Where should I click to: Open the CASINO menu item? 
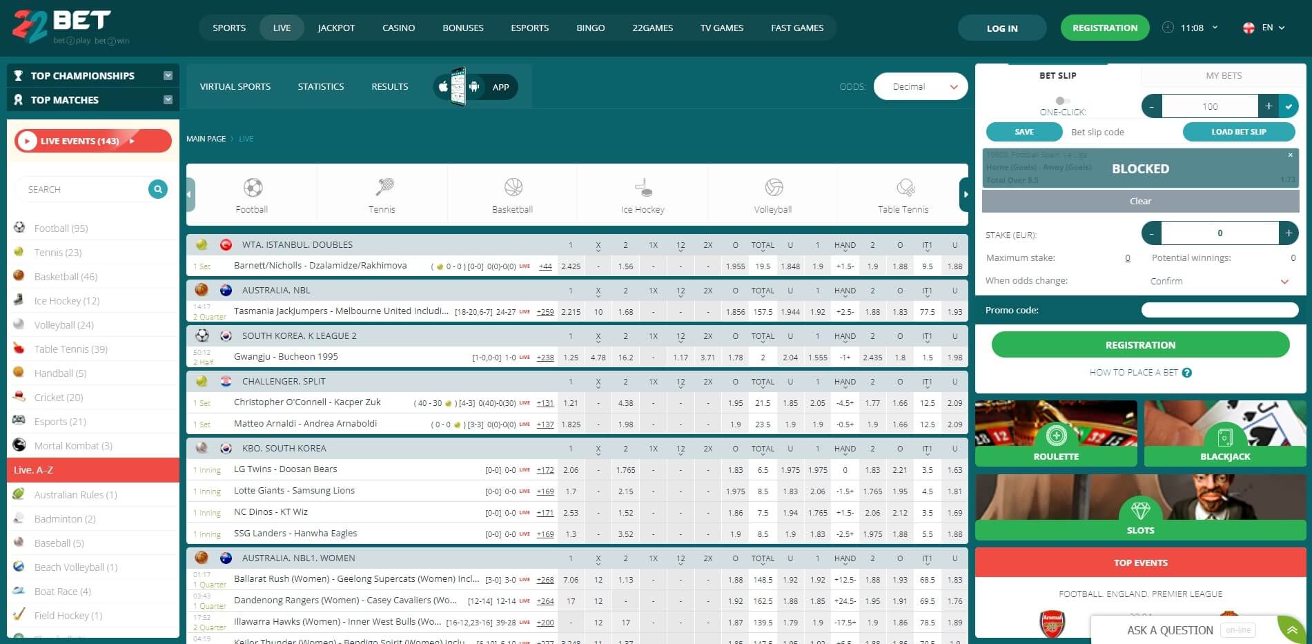pos(398,28)
